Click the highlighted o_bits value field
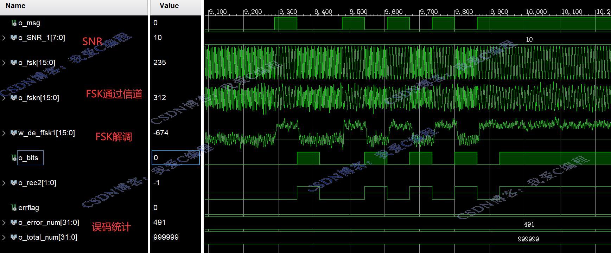This screenshot has width=611, height=253. pos(176,158)
